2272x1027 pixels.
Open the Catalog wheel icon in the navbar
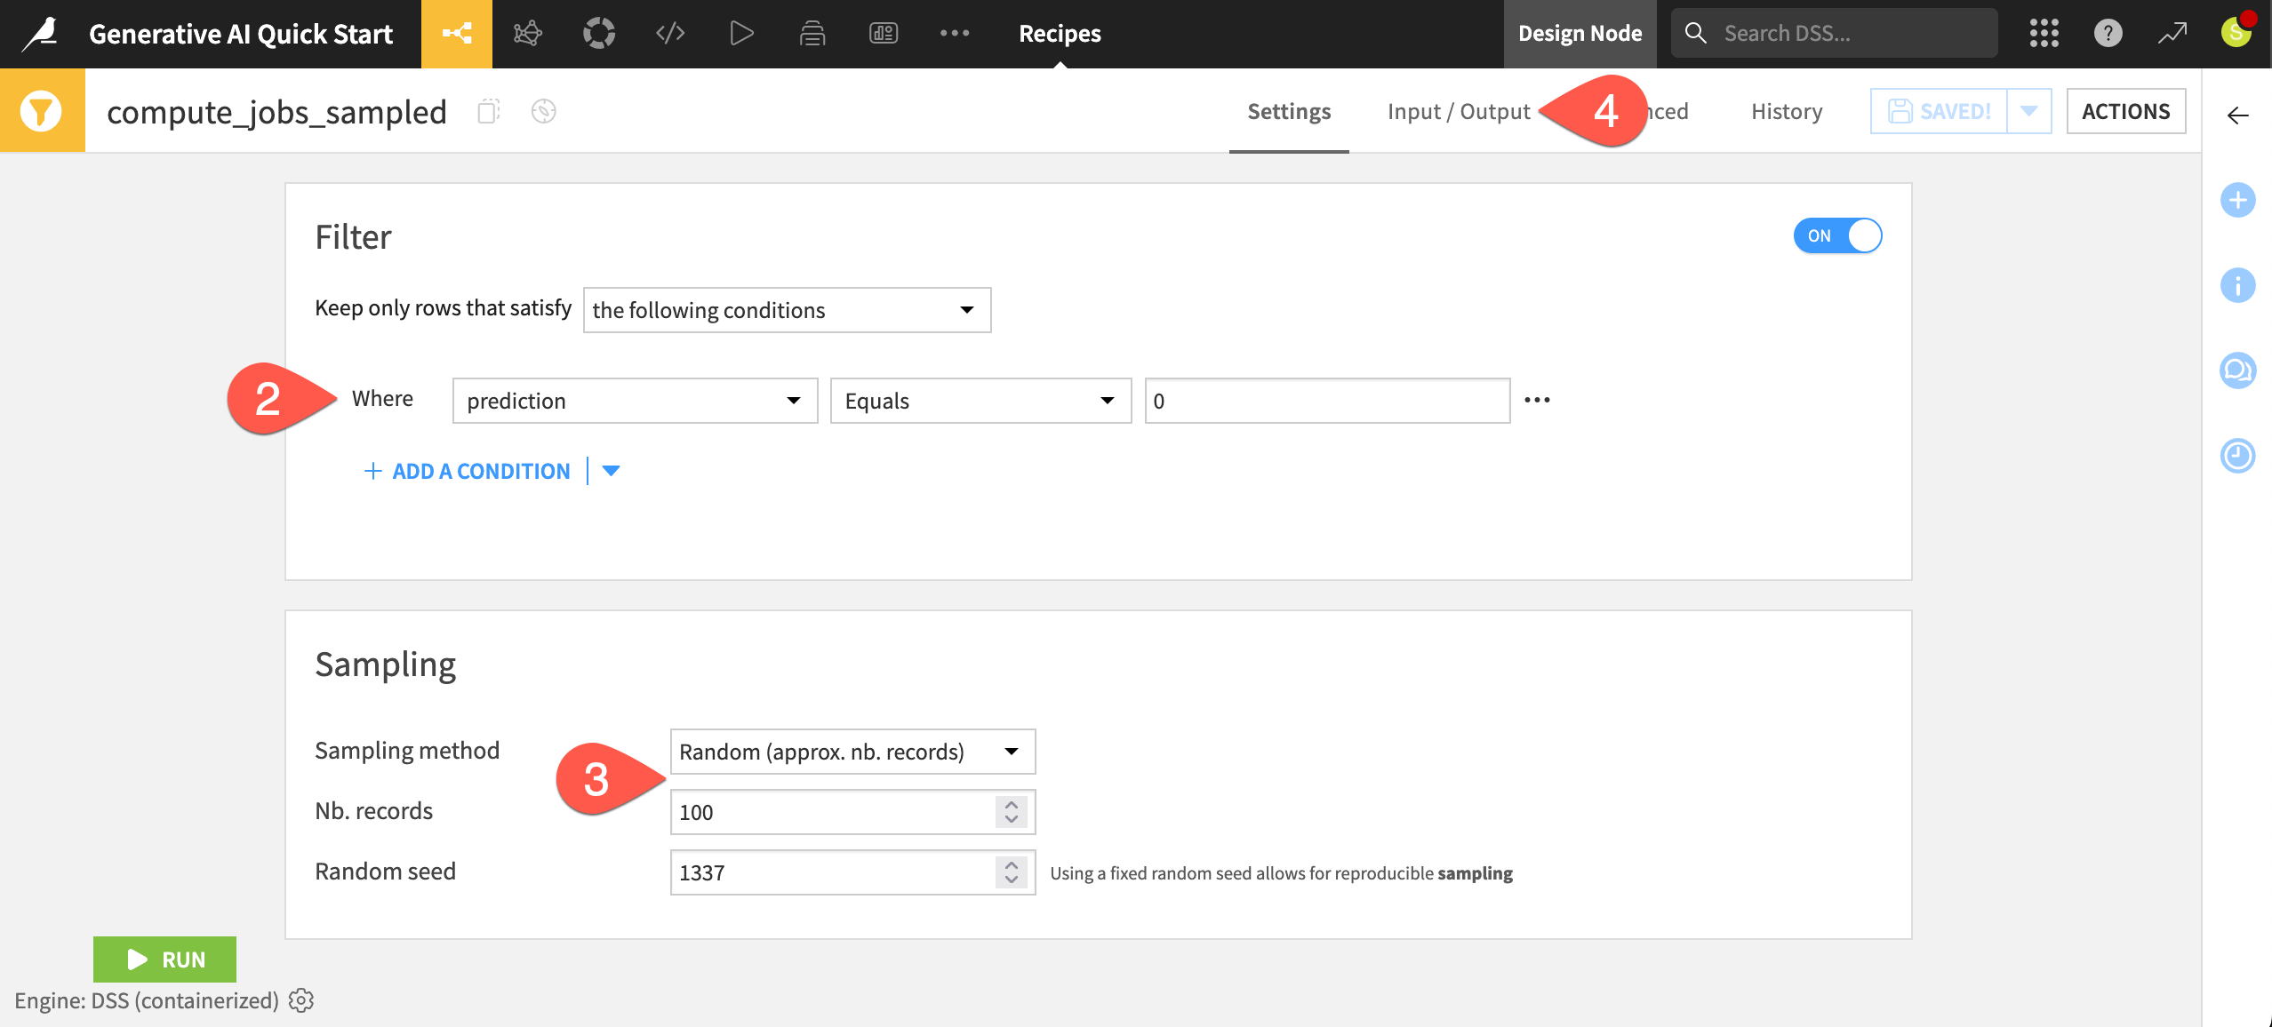(598, 34)
